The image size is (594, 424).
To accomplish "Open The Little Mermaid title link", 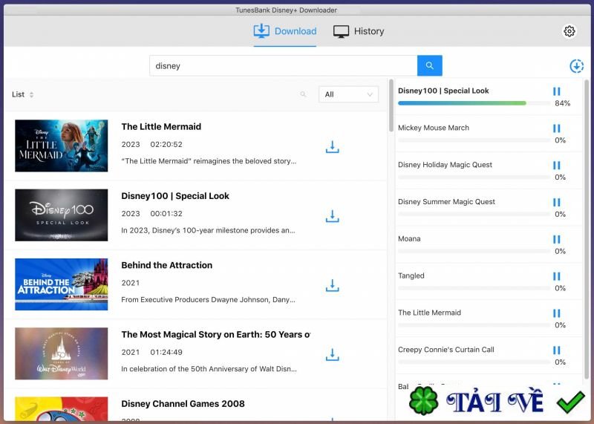I will click(161, 127).
